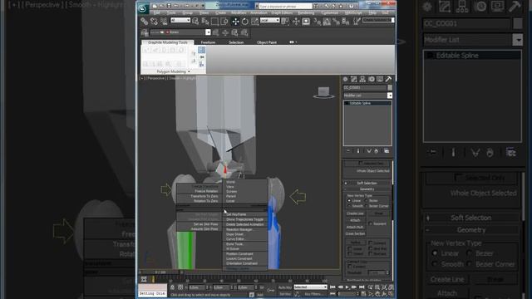Enable the Reorient checkbox
Viewport: 532px width, 299px height.
coord(371,223)
